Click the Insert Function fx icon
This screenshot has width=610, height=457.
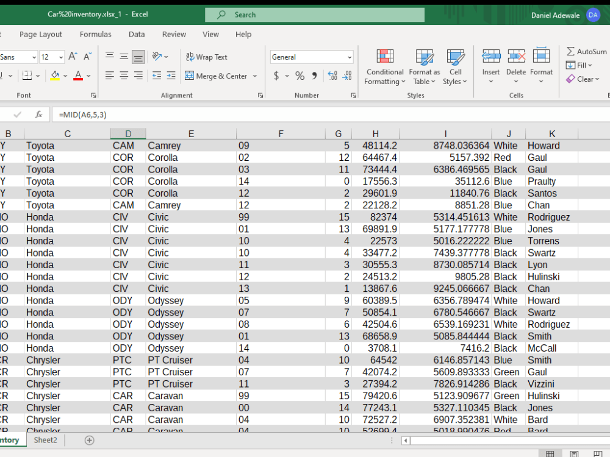coord(38,115)
